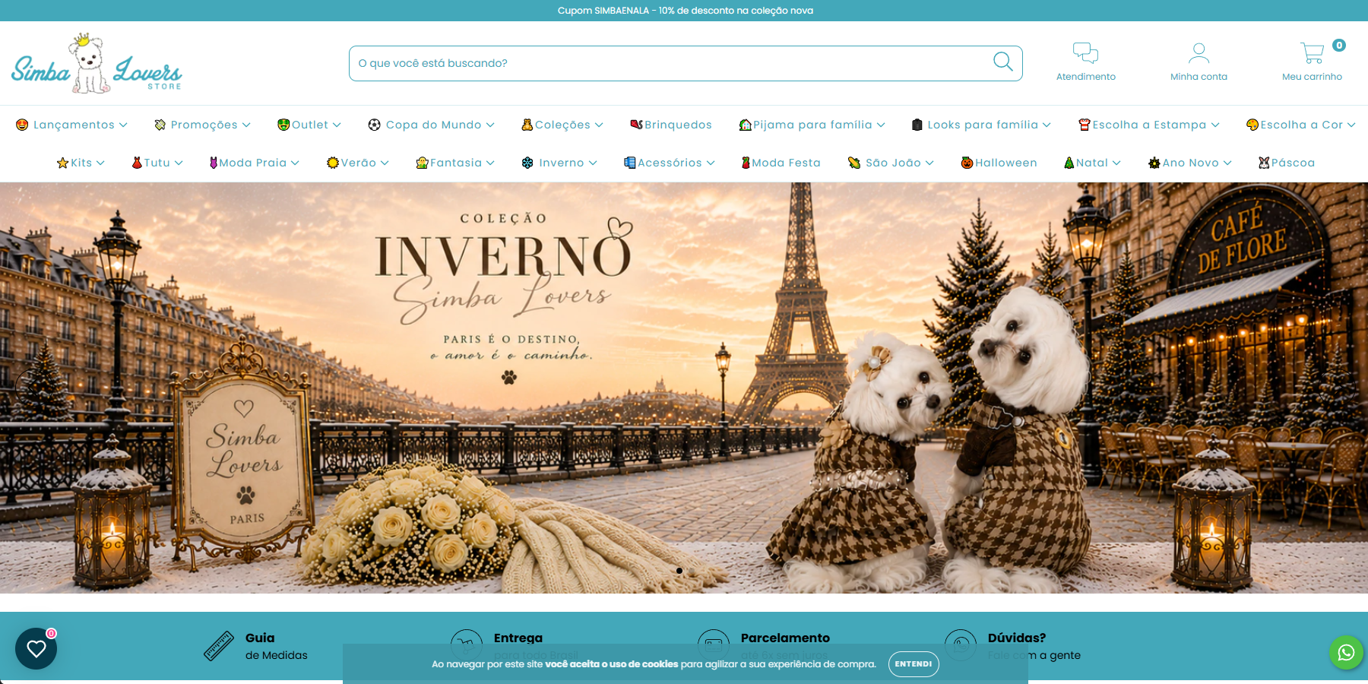
Task: Click the Christmas tree icon beside Natal
Action: tap(1069, 163)
